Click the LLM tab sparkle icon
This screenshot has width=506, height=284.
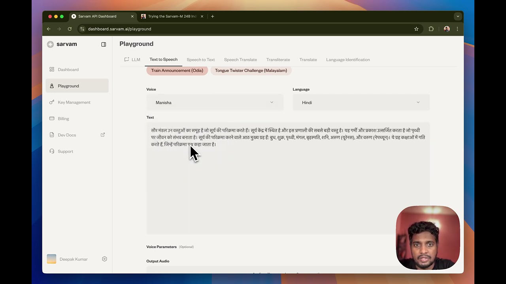coord(127,60)
